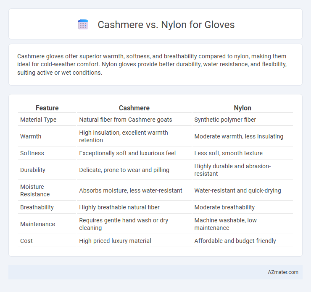Click 'Machine washable, low maintenance' cell
311x292 pixels.
pyautogui.click(x=226, y=224)
